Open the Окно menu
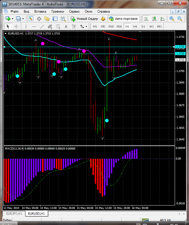Screen dimensions: 189x225 point(89,11)
